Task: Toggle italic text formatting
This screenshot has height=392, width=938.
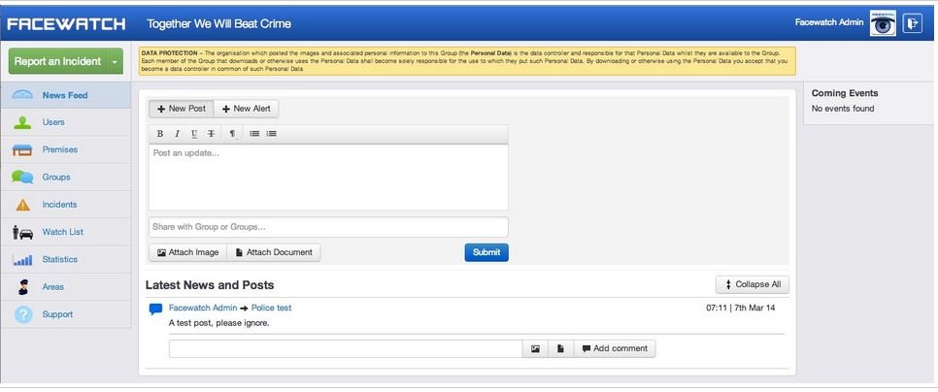Action: pos(177,133)
